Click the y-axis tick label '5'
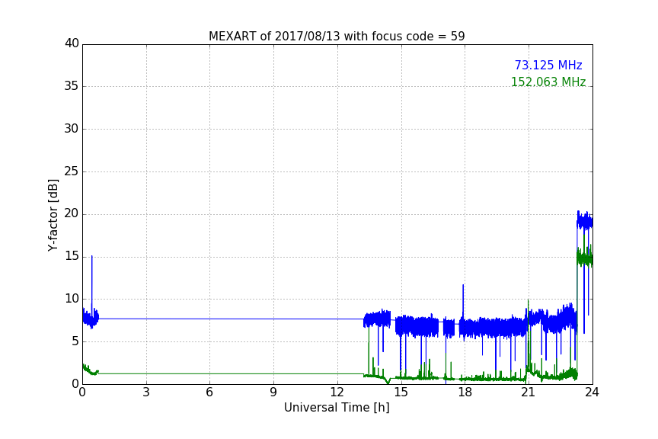 pyautogui.click(x=75, y=341)
